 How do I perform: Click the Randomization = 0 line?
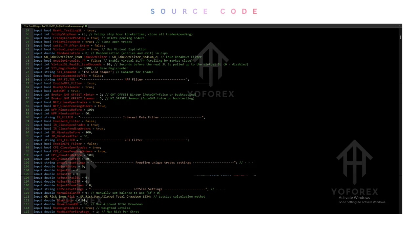coord(100,53)
